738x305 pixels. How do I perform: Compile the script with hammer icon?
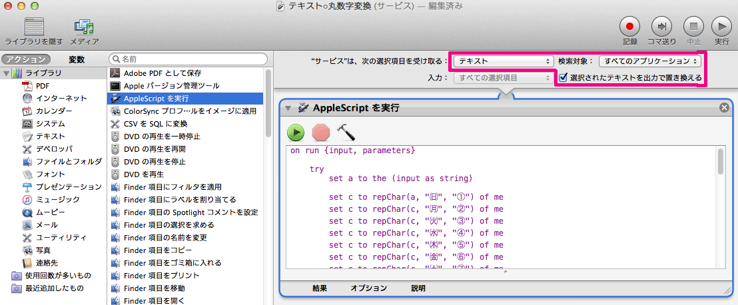pyautogui.click(x=346, y=133)
